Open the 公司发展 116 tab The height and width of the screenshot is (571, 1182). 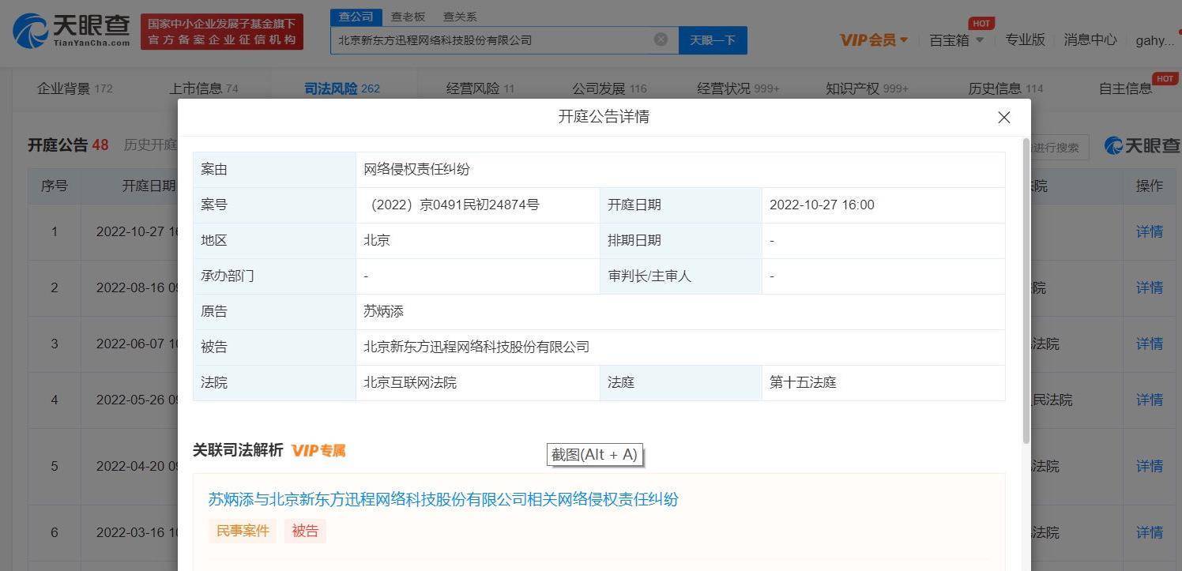click(609, 88)
